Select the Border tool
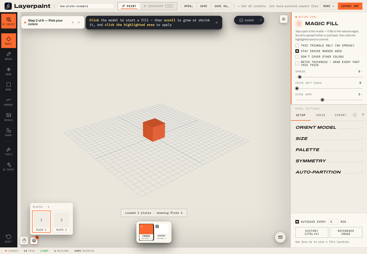The image size is (367, 254). (9, 102)
